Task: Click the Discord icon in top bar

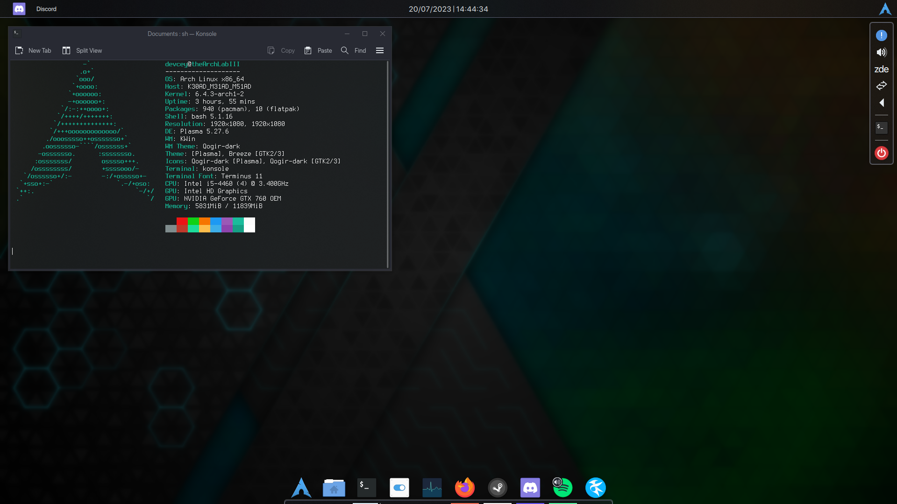Action: (19, 9)
